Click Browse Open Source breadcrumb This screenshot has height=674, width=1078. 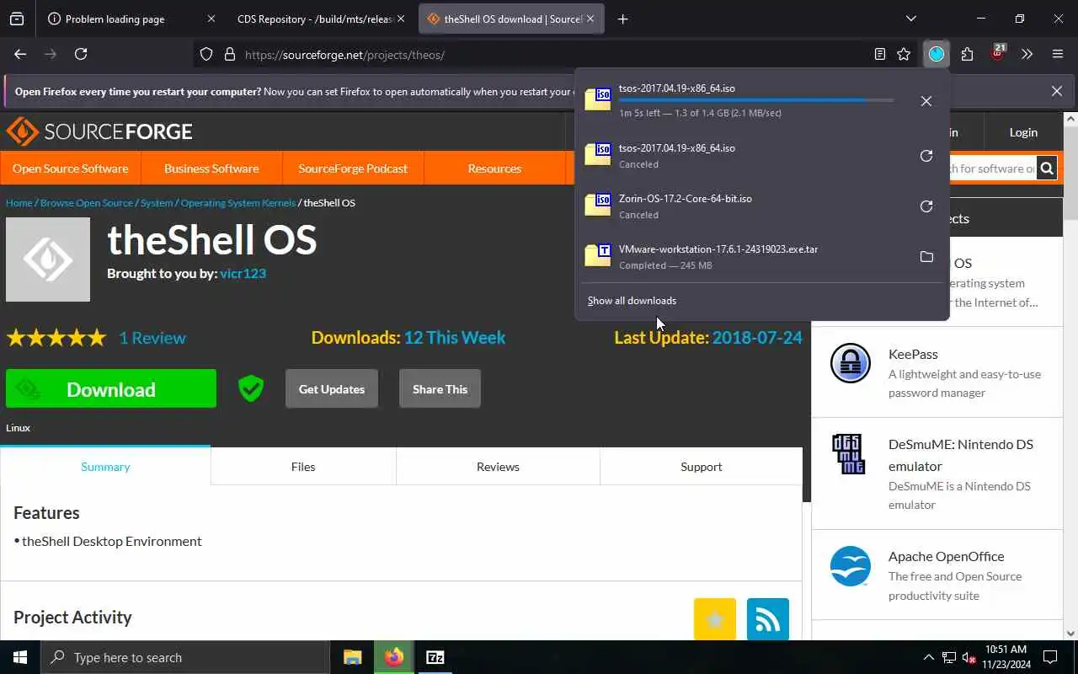point(87,203)
